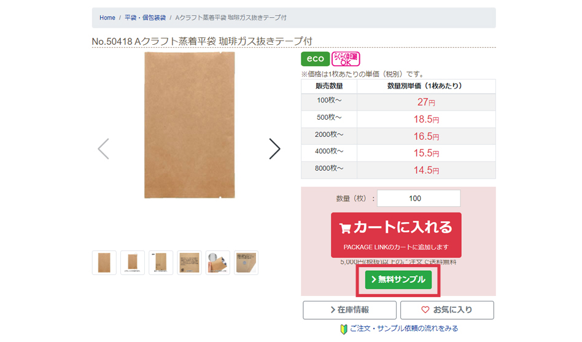Click the green eco badge
582x342 pixels.
click(315, 59)
